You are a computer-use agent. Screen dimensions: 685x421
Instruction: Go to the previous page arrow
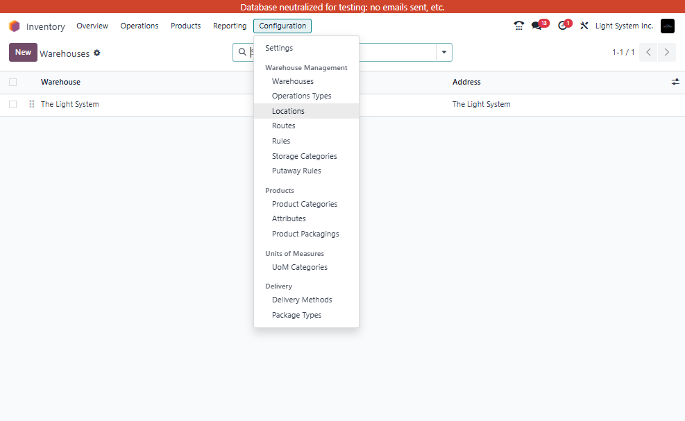648,53
